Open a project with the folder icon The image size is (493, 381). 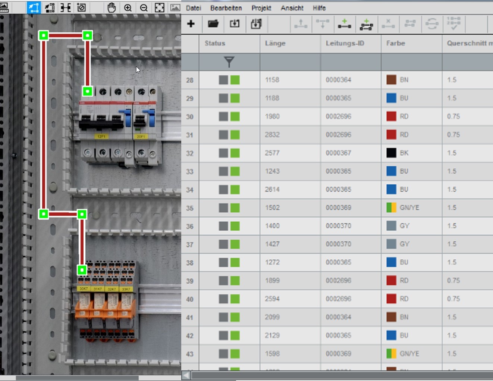(x=213, y=24)
